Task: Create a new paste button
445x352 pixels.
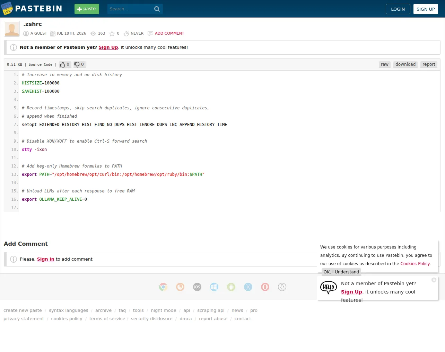Action: click(87, 9)
